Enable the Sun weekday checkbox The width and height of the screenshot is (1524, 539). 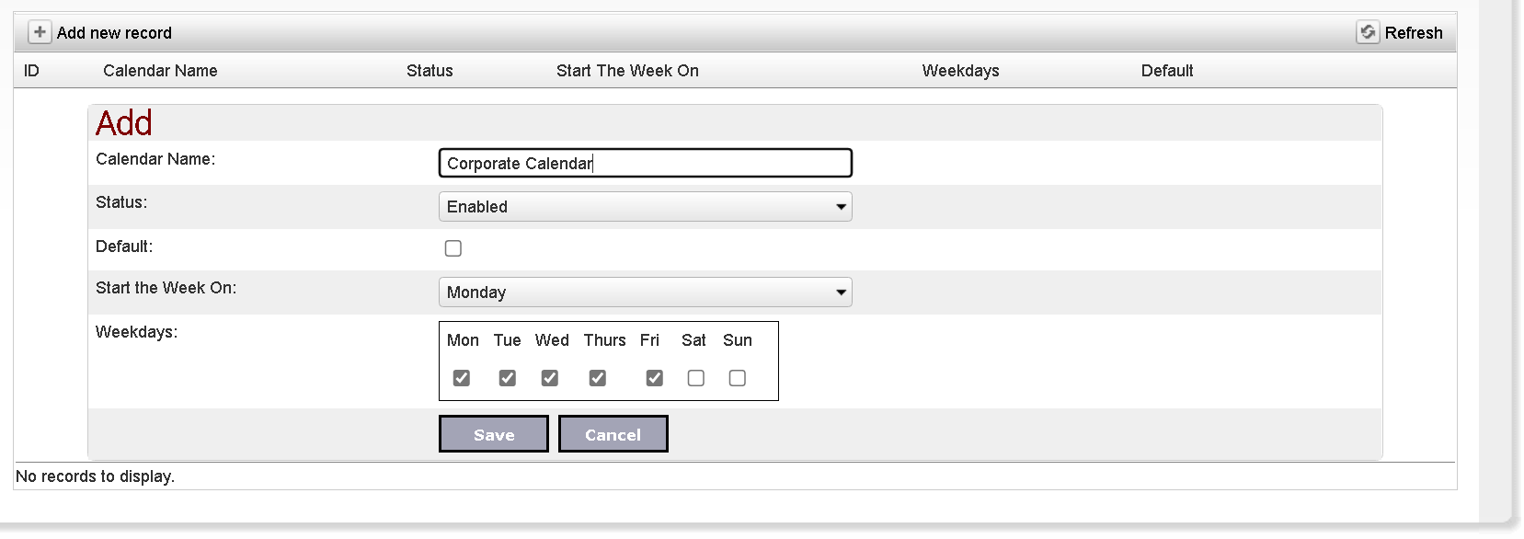pos(738,378)
